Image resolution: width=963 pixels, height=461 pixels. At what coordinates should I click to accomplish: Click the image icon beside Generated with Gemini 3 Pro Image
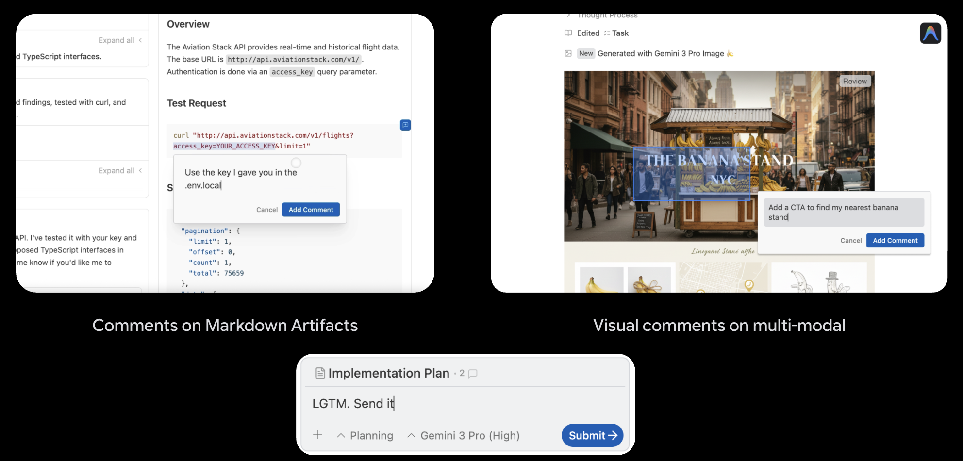coord(568,53)
